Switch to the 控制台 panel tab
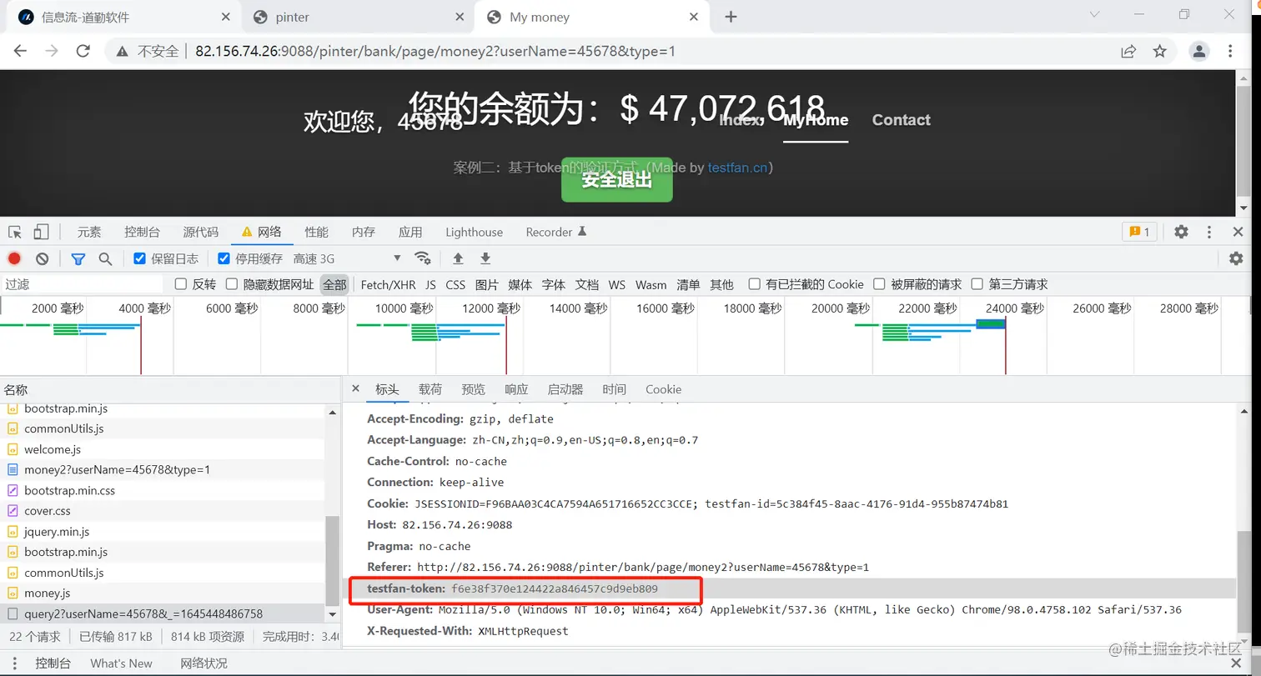This screenshot has width=1261, height=676. tap(142, 232)
